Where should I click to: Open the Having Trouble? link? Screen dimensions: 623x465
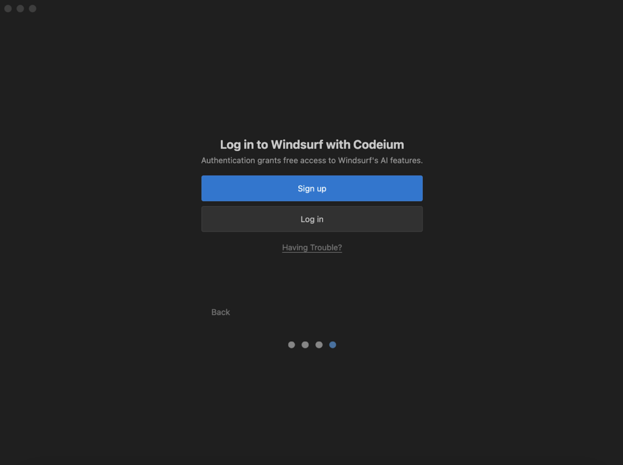312,247
